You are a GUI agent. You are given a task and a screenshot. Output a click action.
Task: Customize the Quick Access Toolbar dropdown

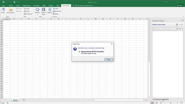tap(19, 2)
